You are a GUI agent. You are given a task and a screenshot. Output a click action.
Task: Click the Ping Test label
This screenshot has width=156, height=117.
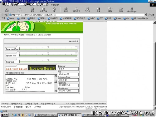[x=10, y=62]
